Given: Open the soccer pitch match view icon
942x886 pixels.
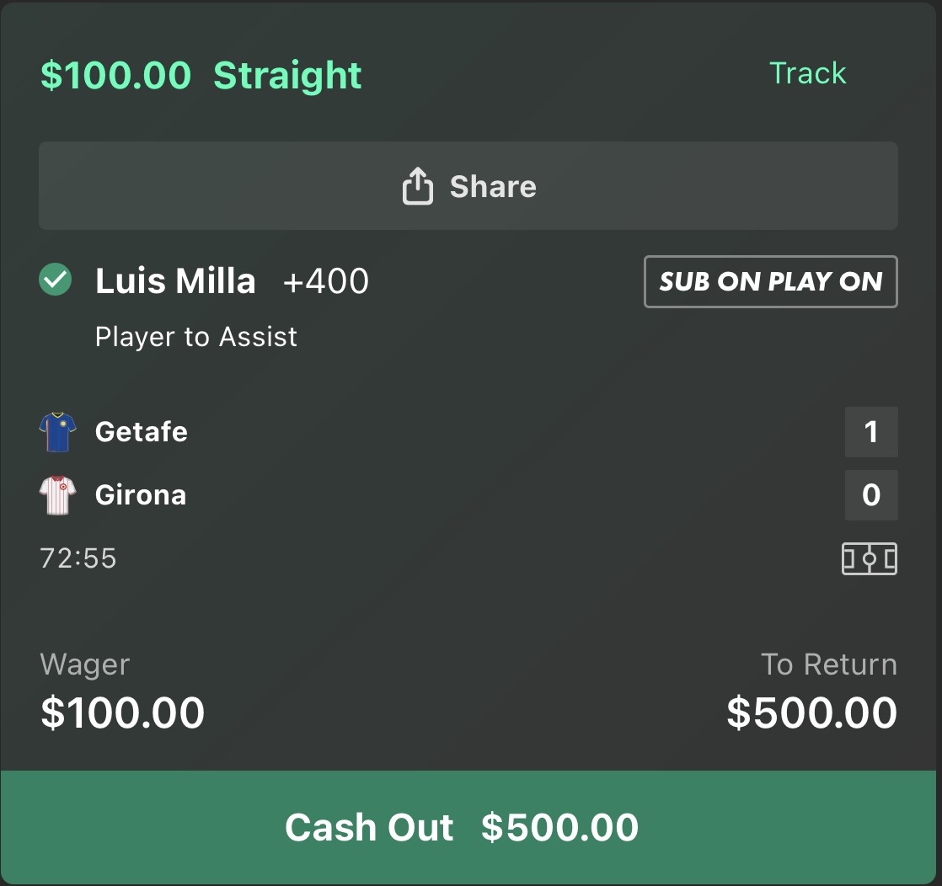Looking at the screenshot, I should 869,558.
